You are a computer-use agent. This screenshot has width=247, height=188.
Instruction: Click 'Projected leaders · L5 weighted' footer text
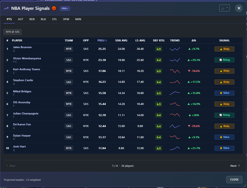point(22,180)
